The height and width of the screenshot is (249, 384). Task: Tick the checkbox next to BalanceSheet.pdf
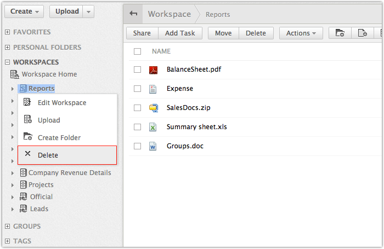coord(138,70)
